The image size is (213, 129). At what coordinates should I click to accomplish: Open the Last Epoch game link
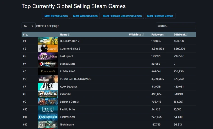coord(67,56)
